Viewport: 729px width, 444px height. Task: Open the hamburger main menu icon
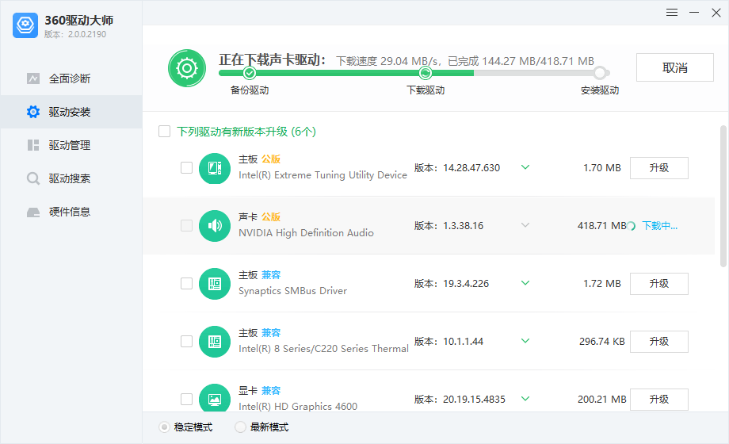pyautogui.click(x=672, y=13)
